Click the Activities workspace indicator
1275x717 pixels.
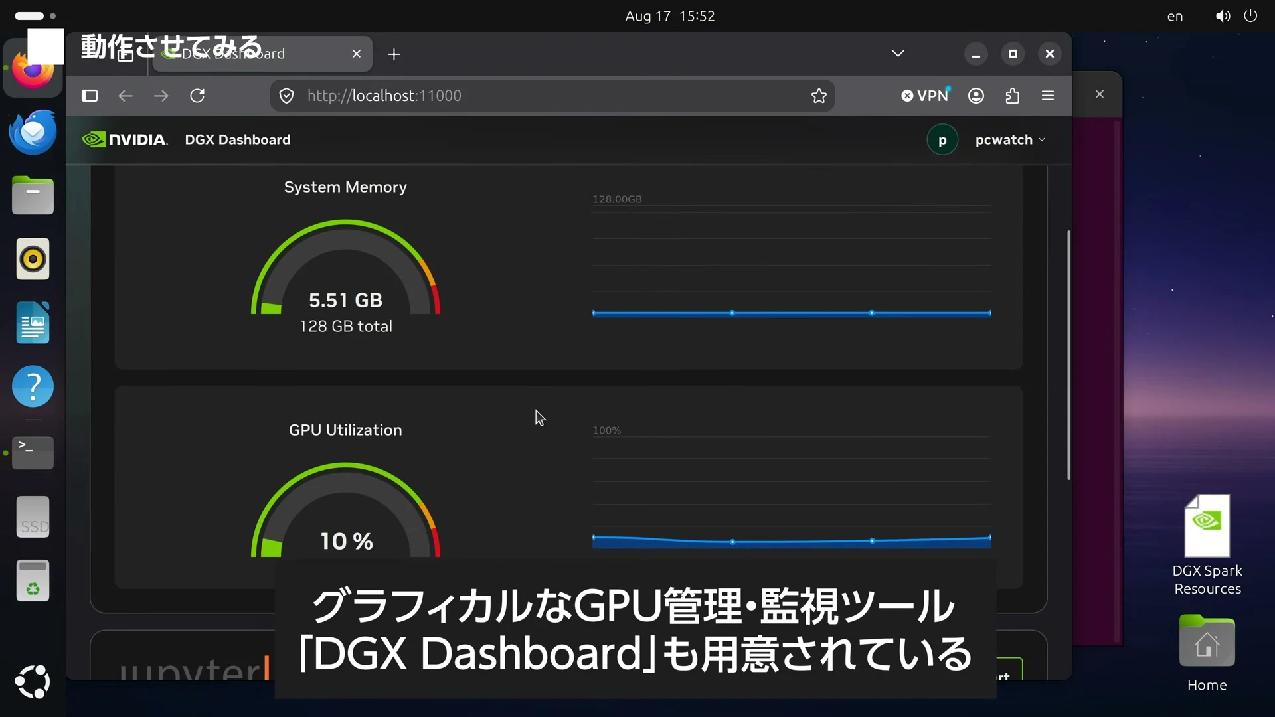pyautogui.click(x=35, y=15)
